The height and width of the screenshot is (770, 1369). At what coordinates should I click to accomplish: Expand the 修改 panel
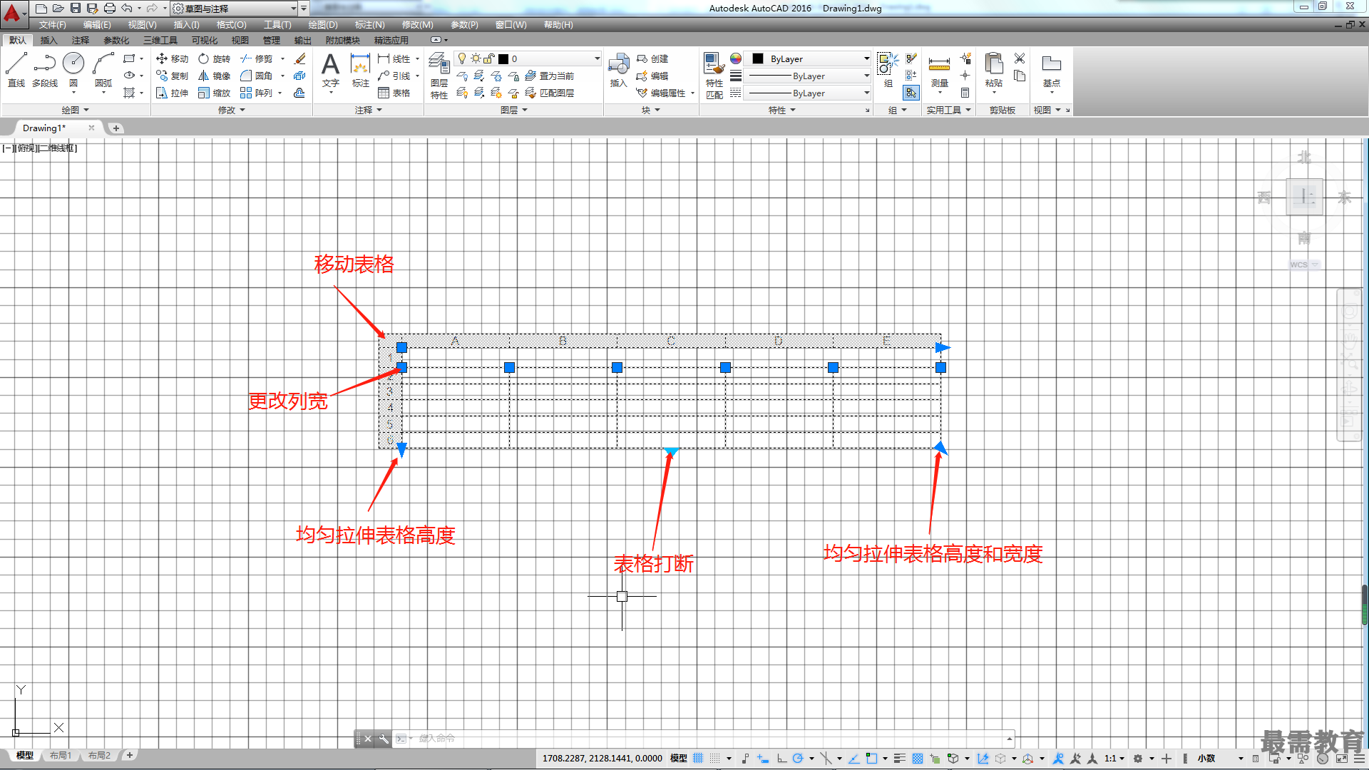click(231, 110)
